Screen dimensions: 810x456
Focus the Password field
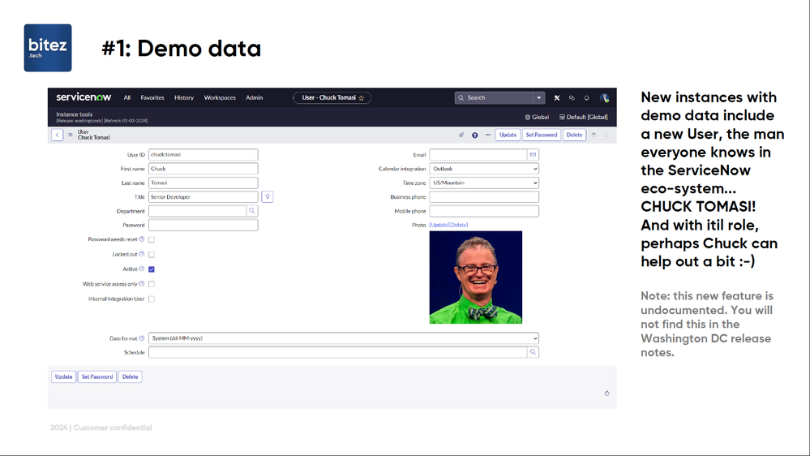pos(203,225)
